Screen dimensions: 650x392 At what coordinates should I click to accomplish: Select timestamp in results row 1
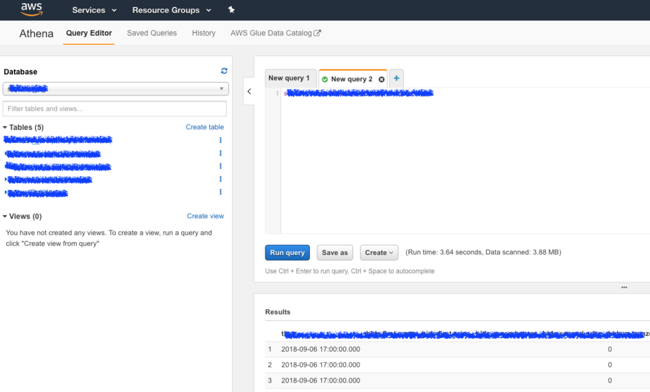(x=321, y=350)
